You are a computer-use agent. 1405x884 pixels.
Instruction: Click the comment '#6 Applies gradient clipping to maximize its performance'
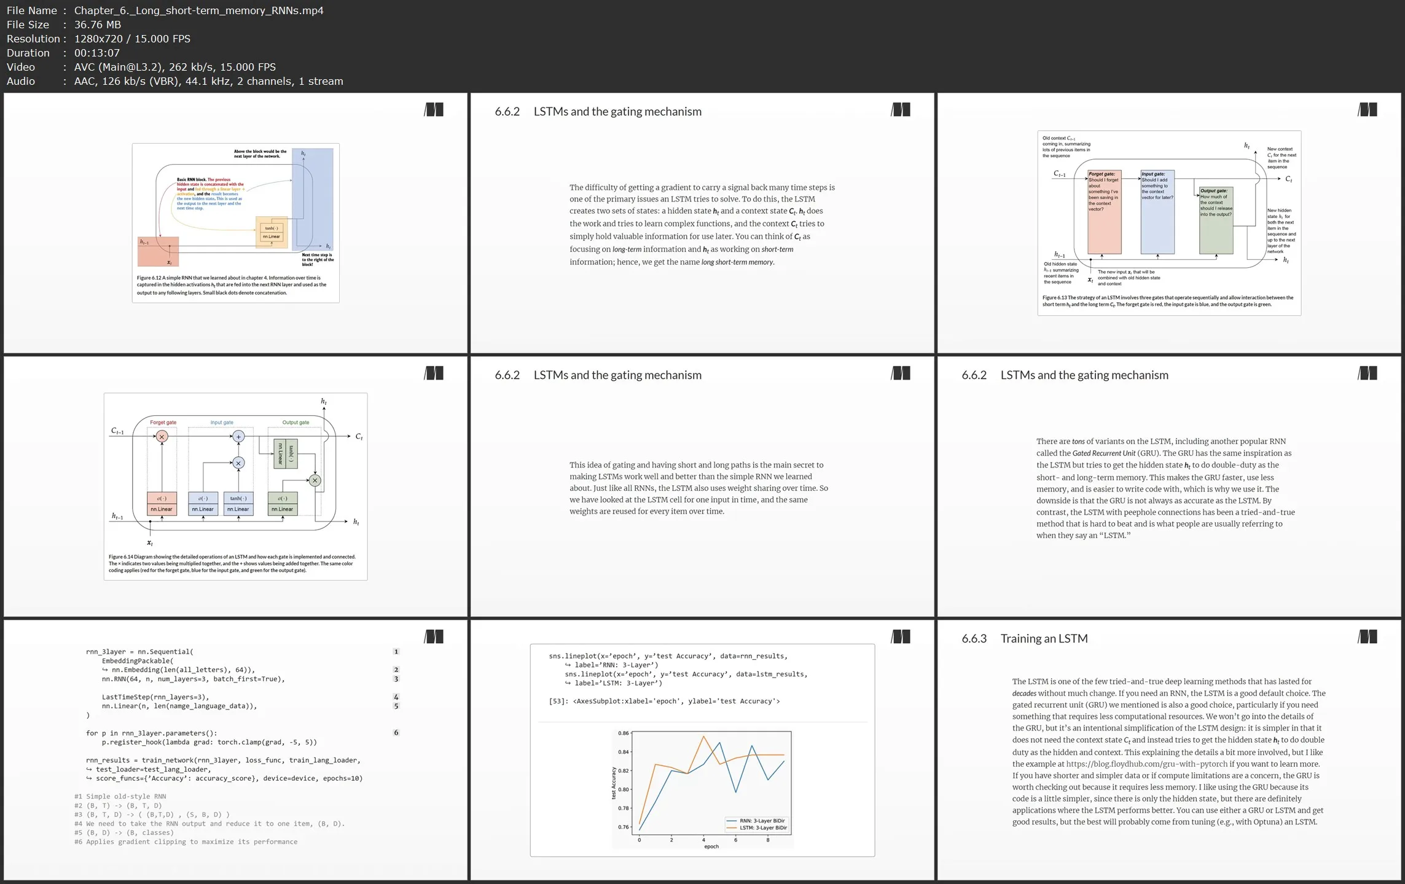186,842
